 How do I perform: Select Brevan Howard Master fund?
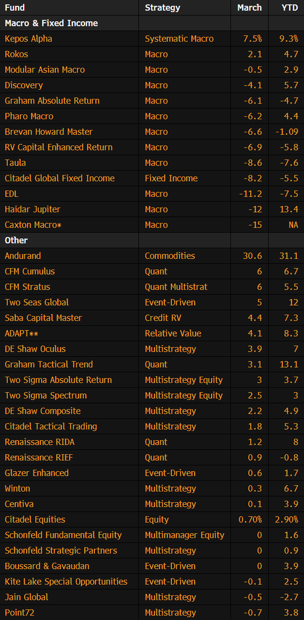pyautogui.click(x=49, y=132)
